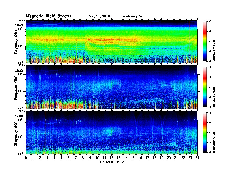Click the -5 value on dD/dt color bar

click(210, 67)
